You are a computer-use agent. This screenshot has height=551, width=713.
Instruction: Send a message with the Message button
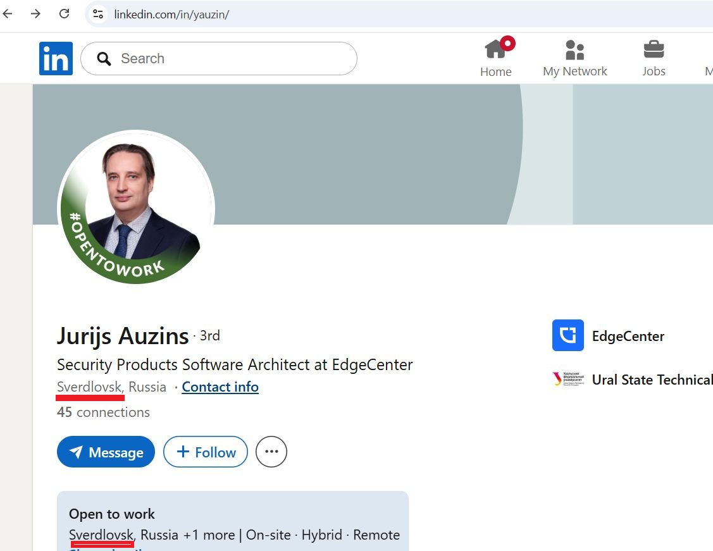tap(106, 452)
